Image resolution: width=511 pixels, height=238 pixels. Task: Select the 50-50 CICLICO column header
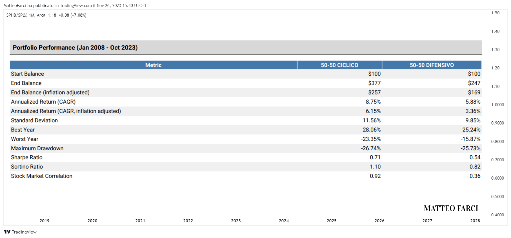coord(339,65)
